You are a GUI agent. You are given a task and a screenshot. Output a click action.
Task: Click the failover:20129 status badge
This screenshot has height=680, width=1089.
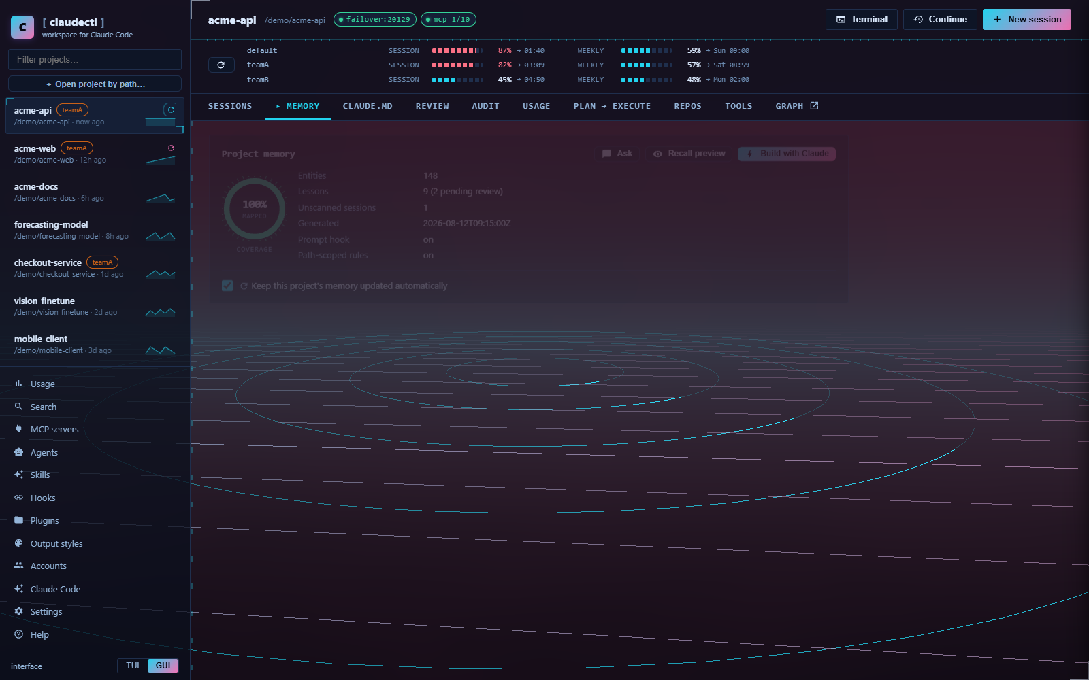375,20
